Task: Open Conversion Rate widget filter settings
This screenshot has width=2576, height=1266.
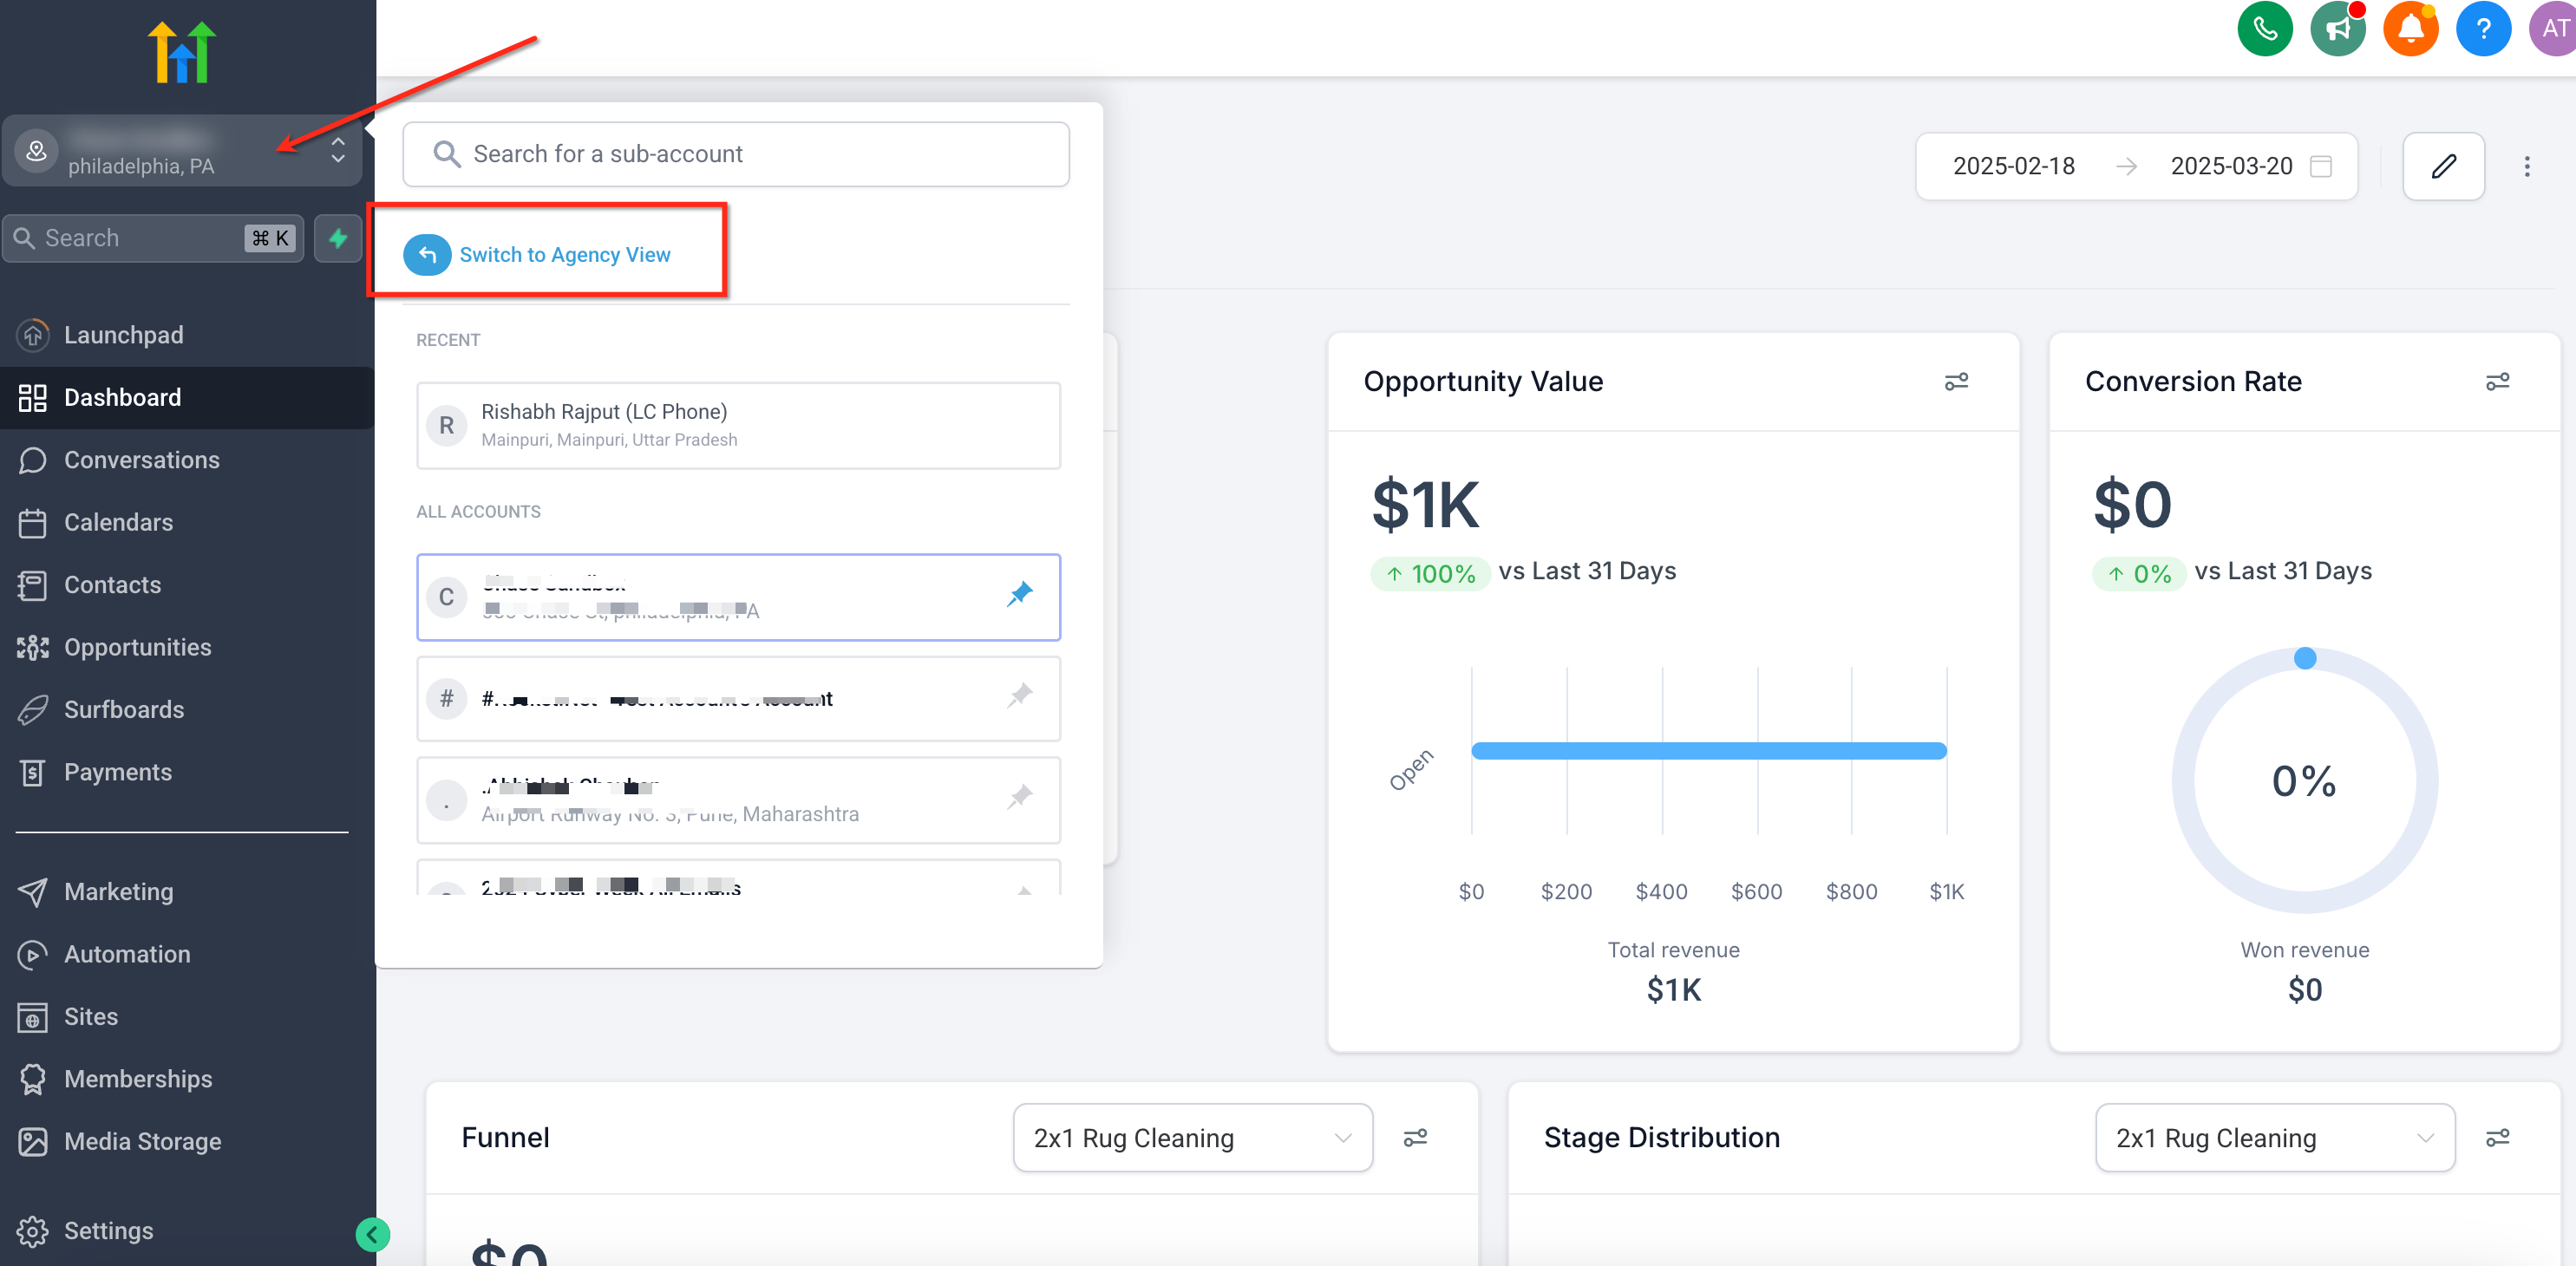Action: pos(2497,381)
